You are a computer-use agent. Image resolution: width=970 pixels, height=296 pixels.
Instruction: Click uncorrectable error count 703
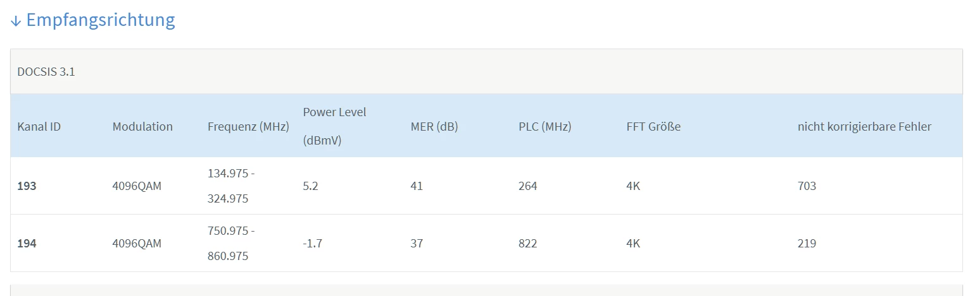[x=807, y=186]
